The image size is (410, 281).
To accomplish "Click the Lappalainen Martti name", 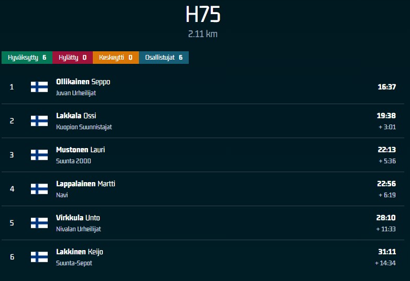I will coord(85,184).
